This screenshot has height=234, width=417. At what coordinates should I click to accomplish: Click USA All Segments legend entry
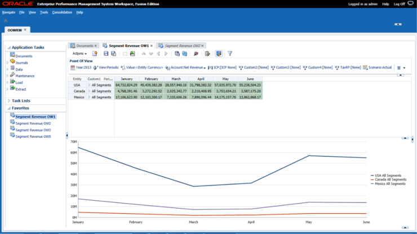[388, 175]
